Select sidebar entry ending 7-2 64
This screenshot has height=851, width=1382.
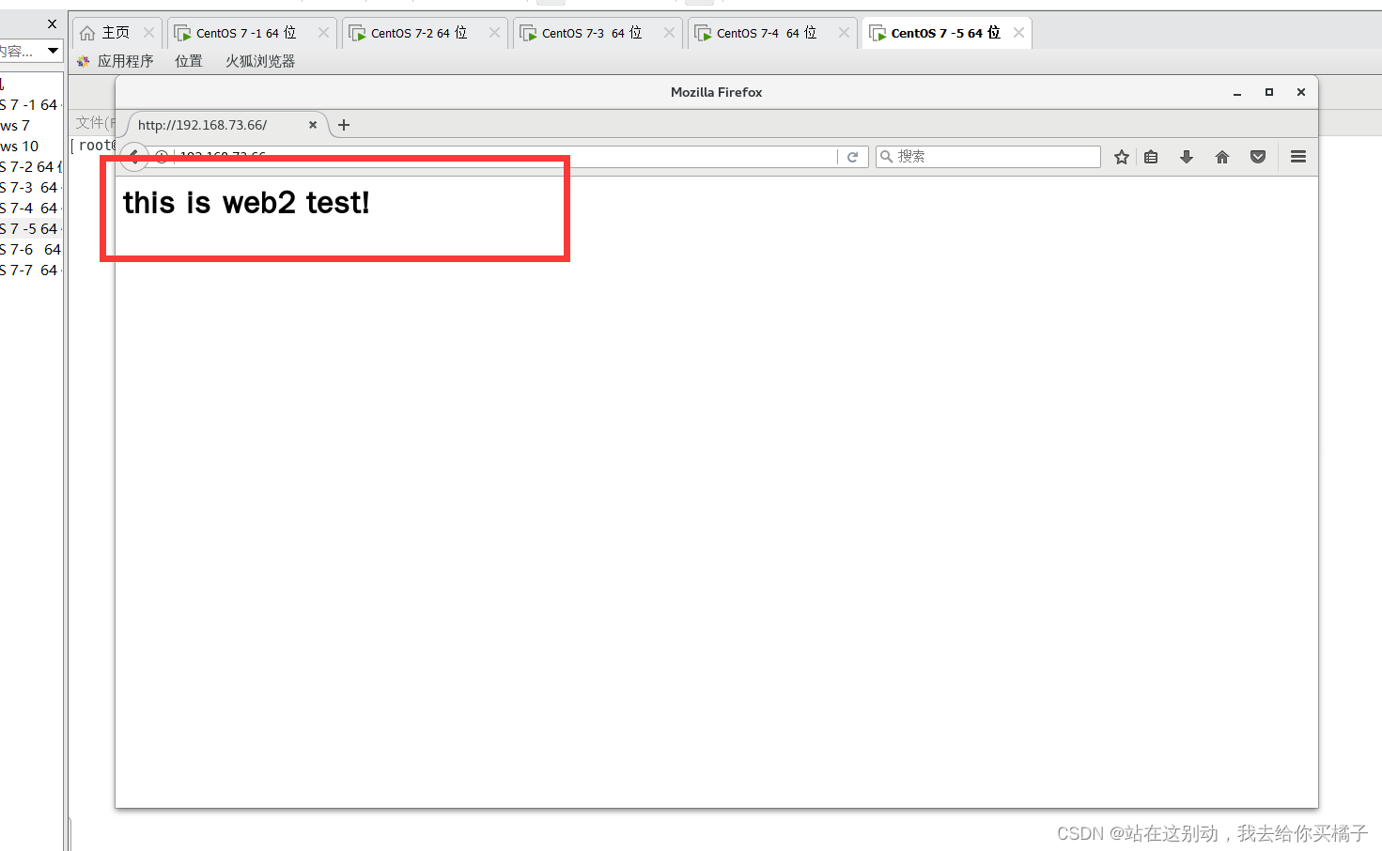(29, 166)
